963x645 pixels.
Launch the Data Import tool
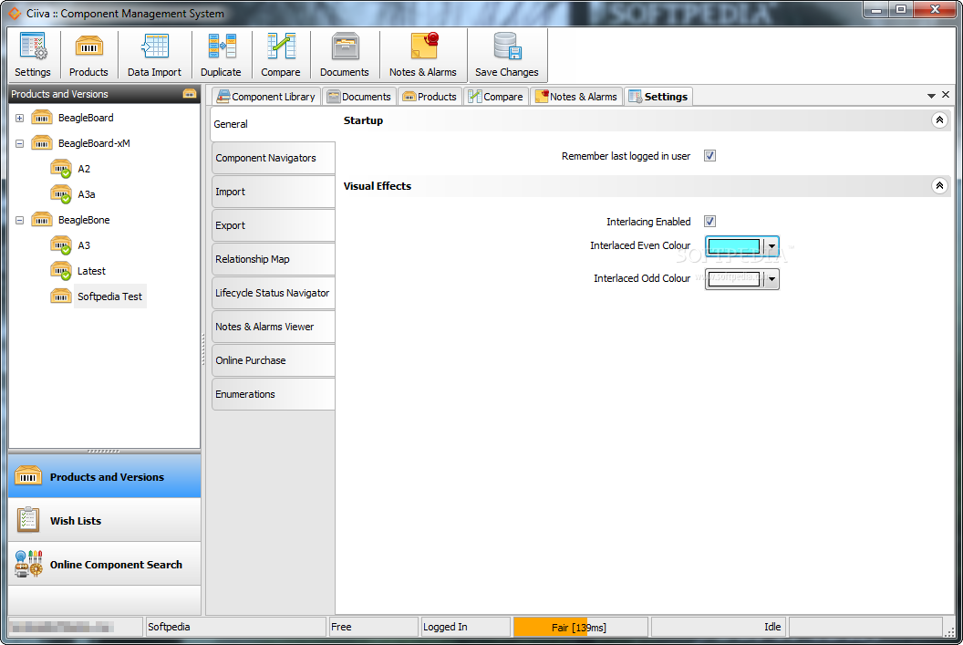154,56
